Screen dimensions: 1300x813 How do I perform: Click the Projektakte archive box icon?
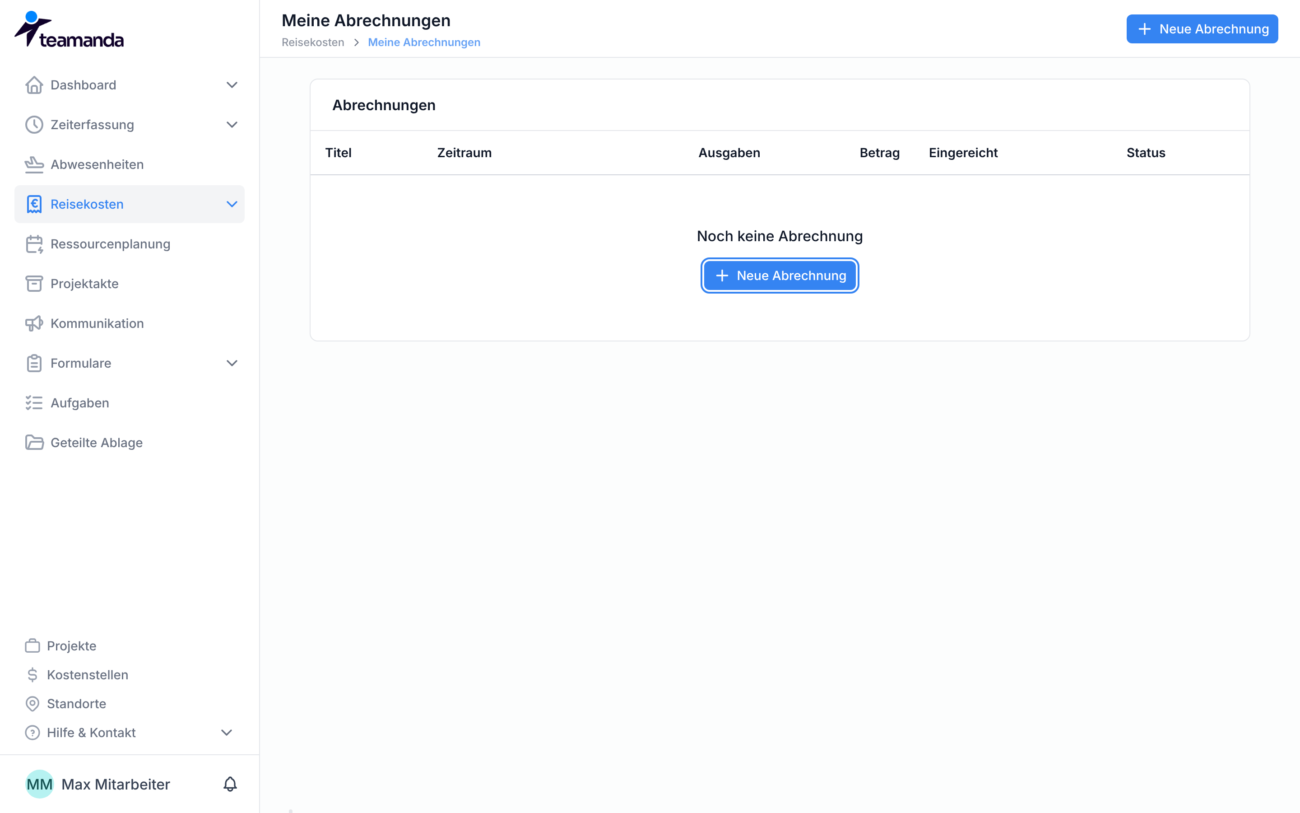click(34, 284)
